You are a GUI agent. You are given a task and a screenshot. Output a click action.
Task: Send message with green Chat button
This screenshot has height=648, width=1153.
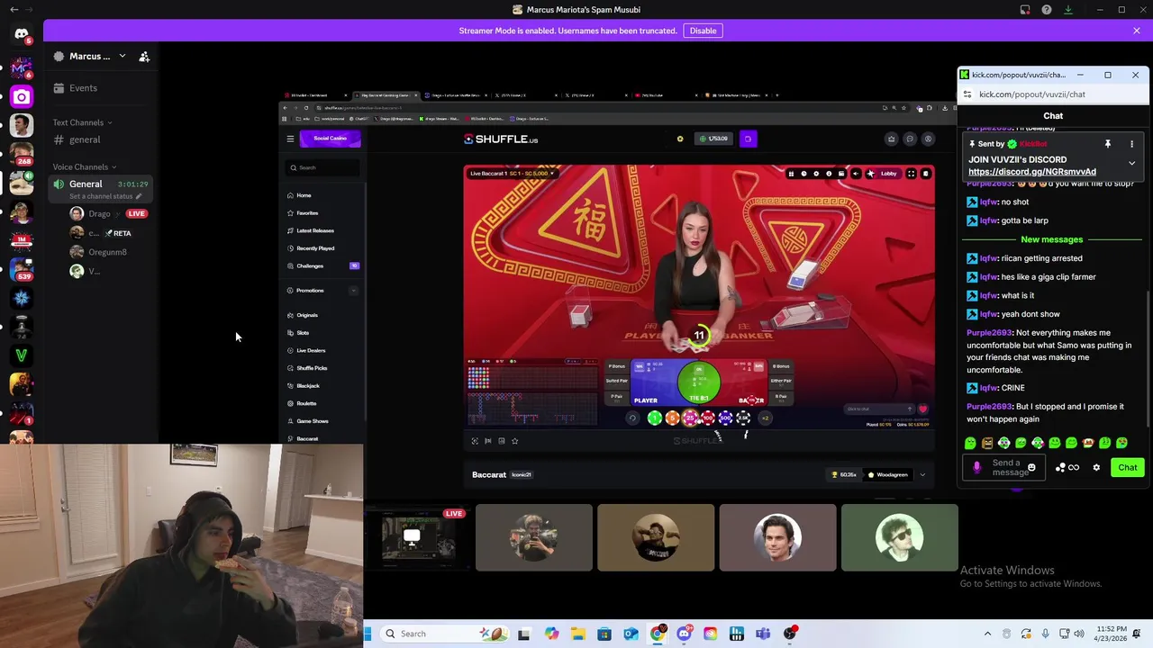tap(1128, 467)
